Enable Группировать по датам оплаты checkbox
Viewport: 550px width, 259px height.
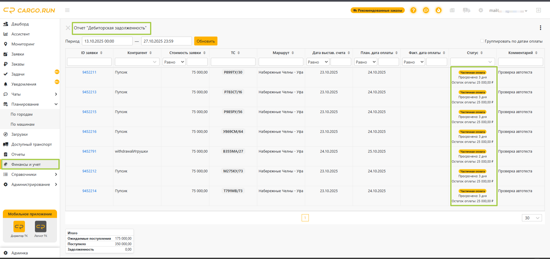482,41
